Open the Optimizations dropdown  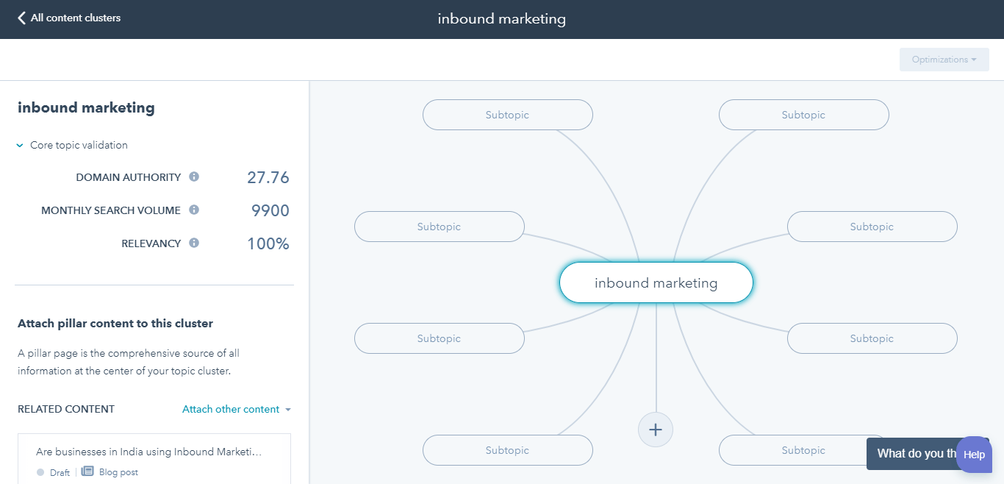944,60
